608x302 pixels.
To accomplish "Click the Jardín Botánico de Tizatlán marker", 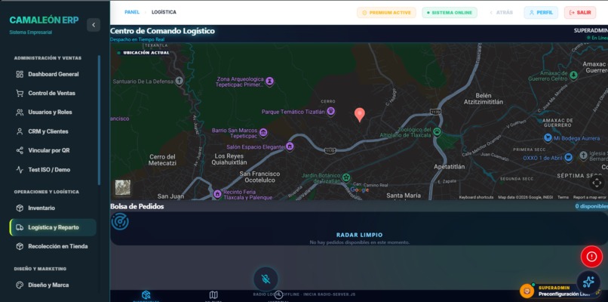I will (346, 177).
